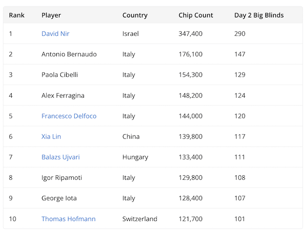This screenshot has height=234, width=307.
Task: Select Antonio Bernaudo's name cell
Action: click(x=69, y=54)
